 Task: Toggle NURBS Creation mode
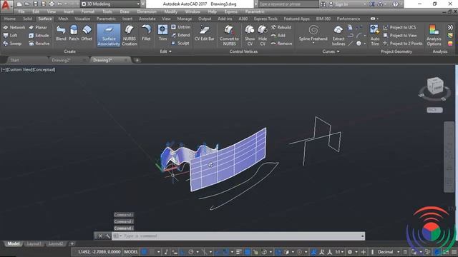coord(129,35)
